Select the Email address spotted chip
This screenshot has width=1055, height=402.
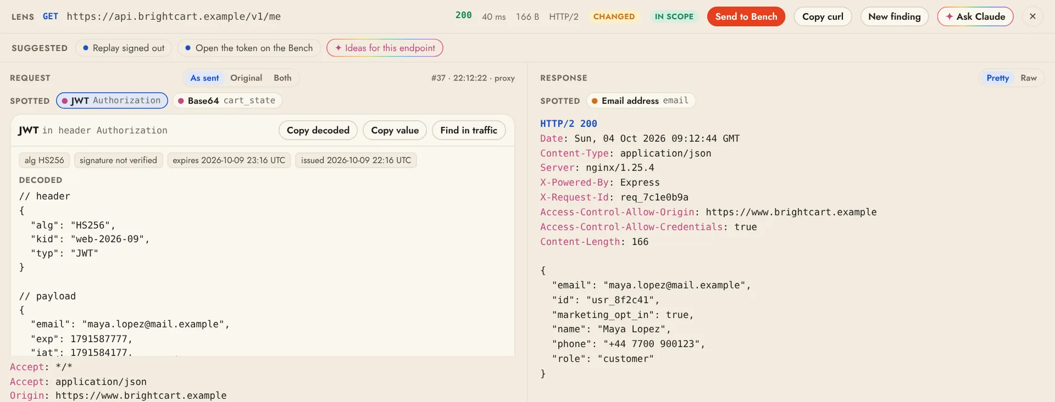point(641,100)
